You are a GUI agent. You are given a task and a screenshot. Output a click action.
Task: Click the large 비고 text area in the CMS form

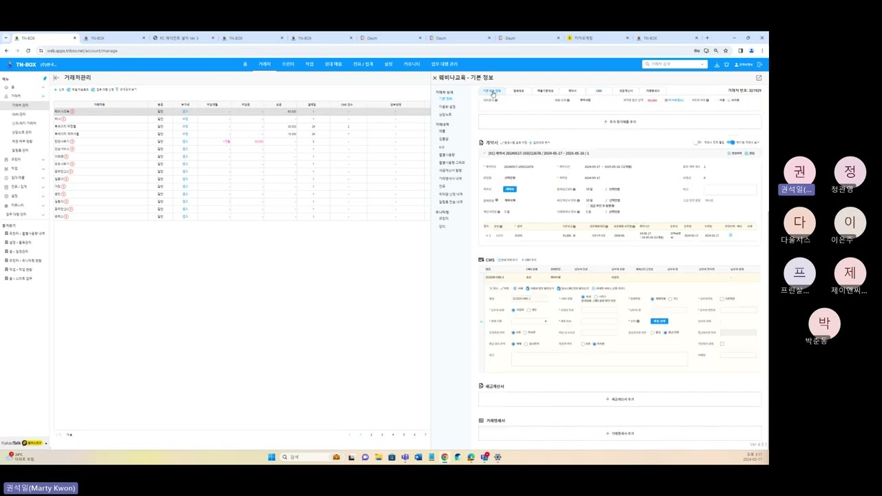[599, 358]
